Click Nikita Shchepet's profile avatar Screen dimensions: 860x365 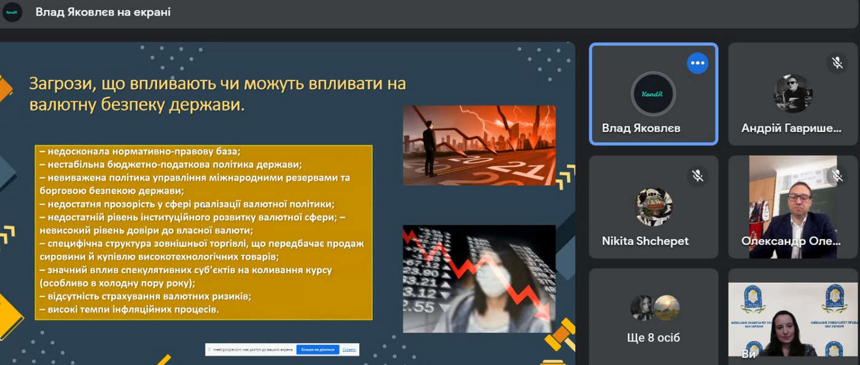pyautogui.click(x=653, y=207)
